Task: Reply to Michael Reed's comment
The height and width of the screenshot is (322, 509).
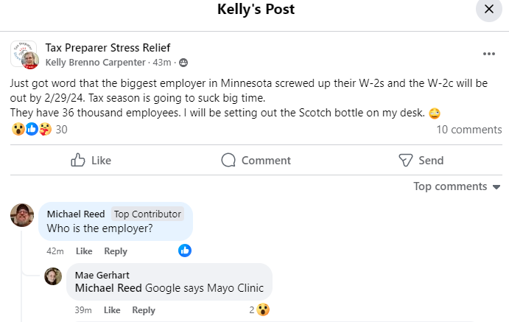Action: (116, 251)
